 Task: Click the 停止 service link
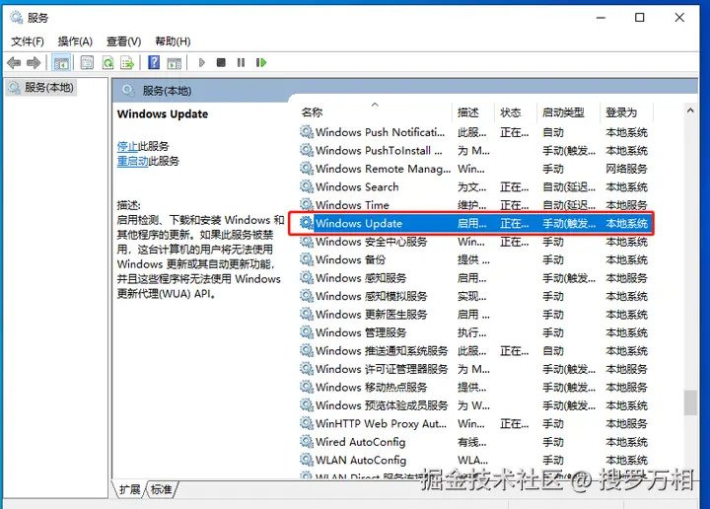[127, 146]
